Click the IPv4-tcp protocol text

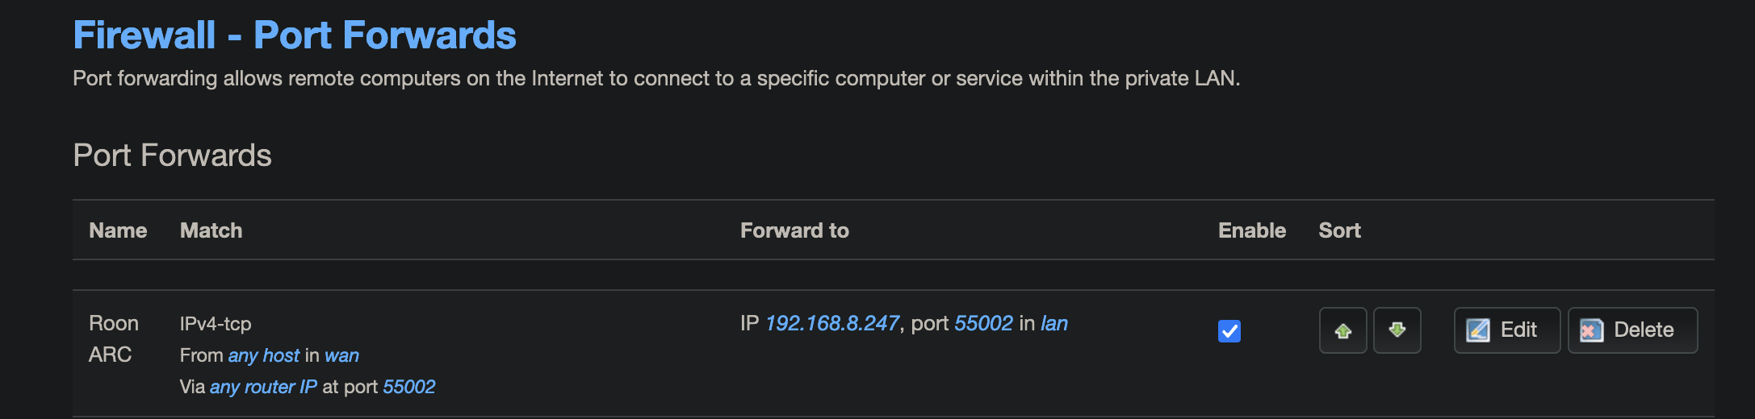(216, 324)
